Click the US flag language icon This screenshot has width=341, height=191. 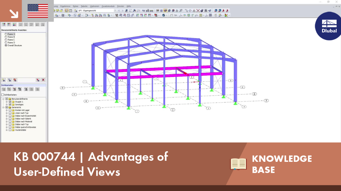coord(38,11)
